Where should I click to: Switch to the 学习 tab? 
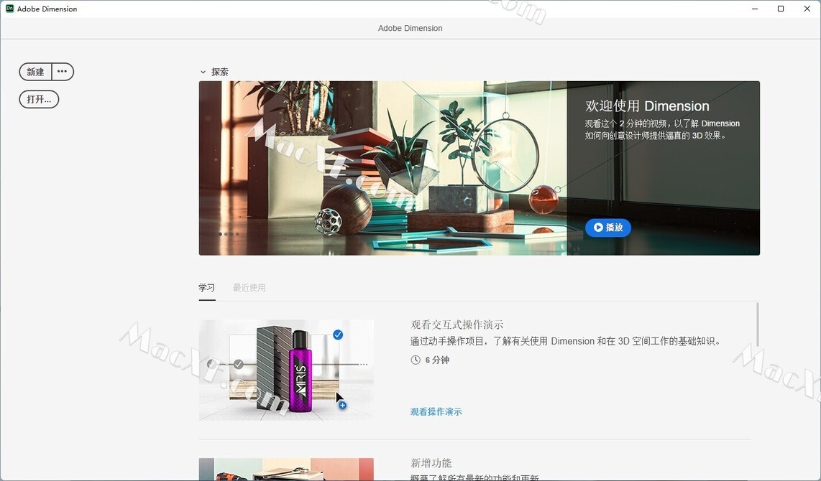(x=207, y=288)
